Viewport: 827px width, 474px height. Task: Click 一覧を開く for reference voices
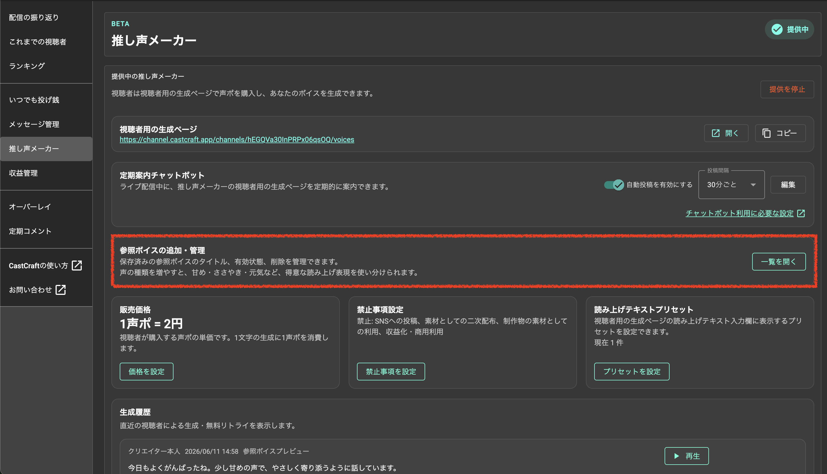(x=778, y=261)
